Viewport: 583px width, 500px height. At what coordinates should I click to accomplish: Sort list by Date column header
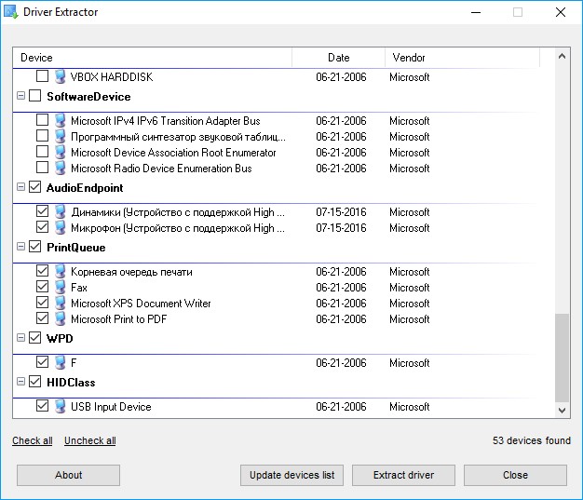coord(338,58)
